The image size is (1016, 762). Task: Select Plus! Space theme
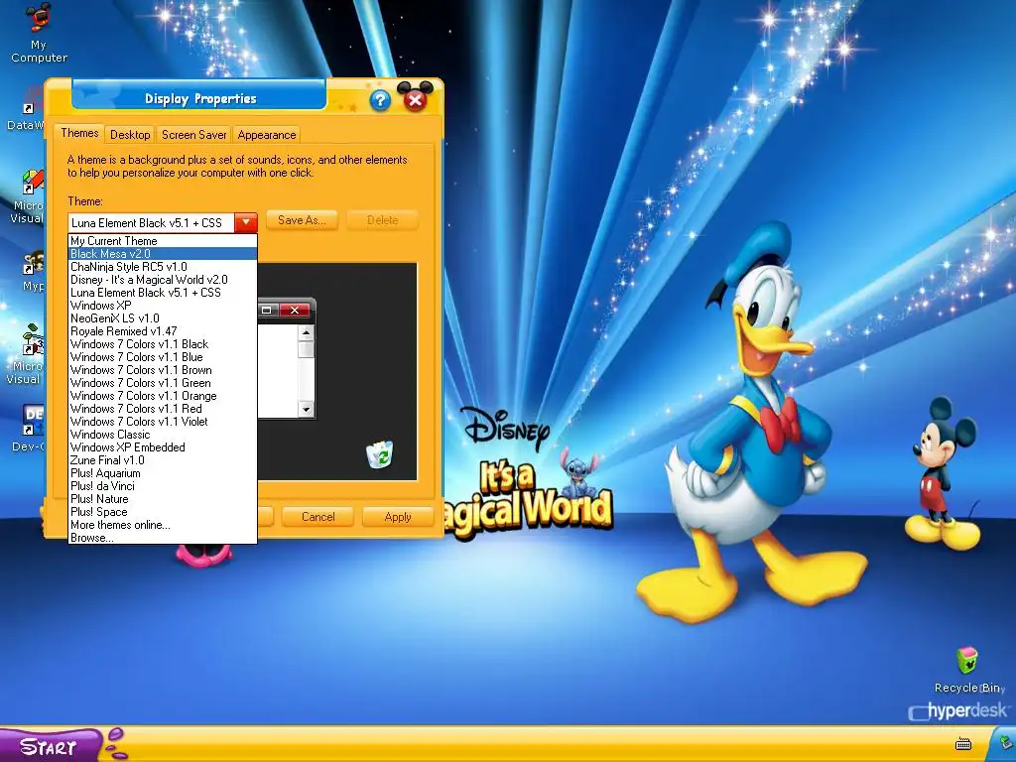163,512
